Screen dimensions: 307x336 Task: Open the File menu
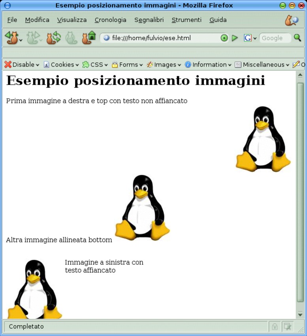coord(12,20)
